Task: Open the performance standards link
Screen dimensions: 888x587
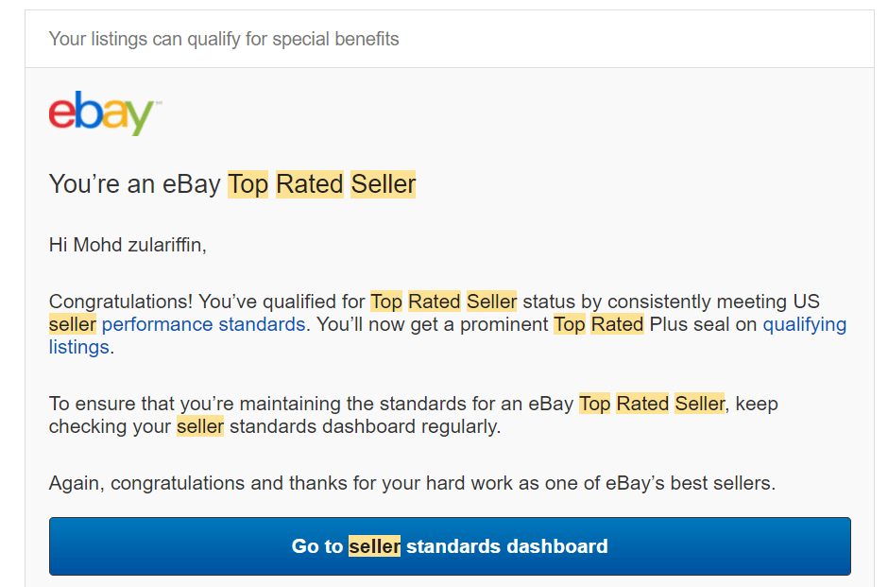Action: tap(203, 324)
